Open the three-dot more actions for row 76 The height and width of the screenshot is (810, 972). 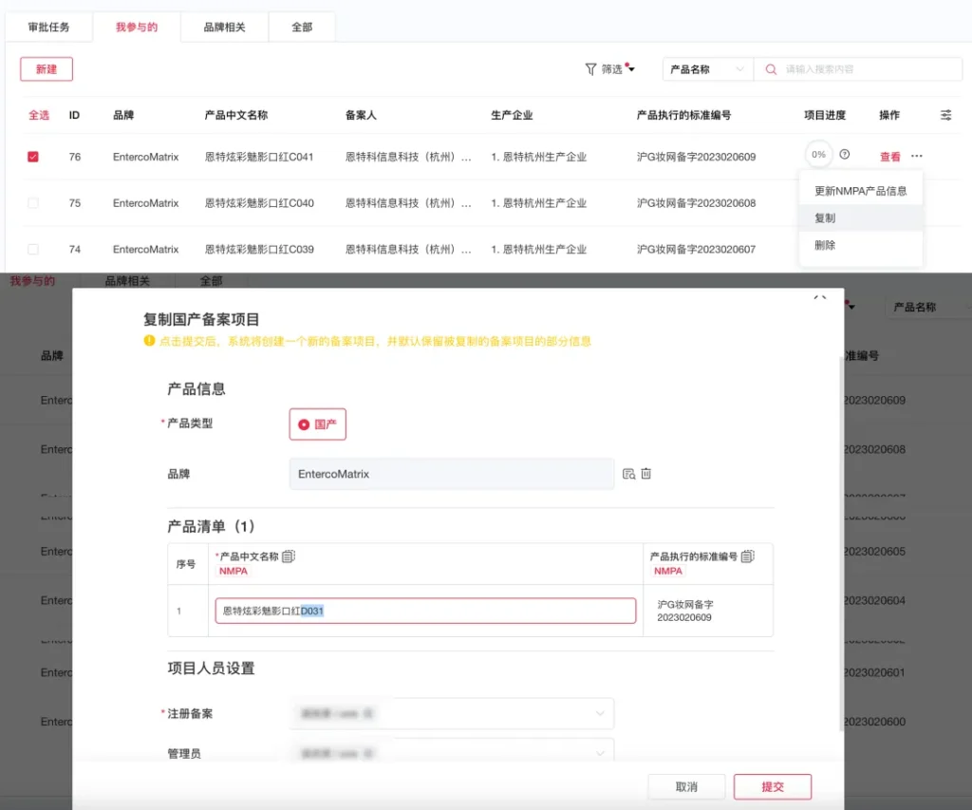click(x=916, y=156)
